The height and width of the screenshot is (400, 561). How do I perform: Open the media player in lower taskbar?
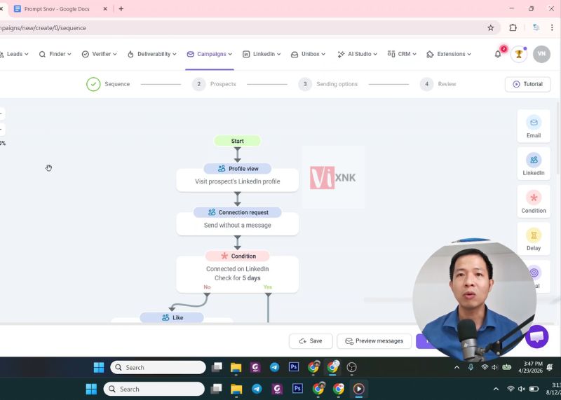(358, 389)
